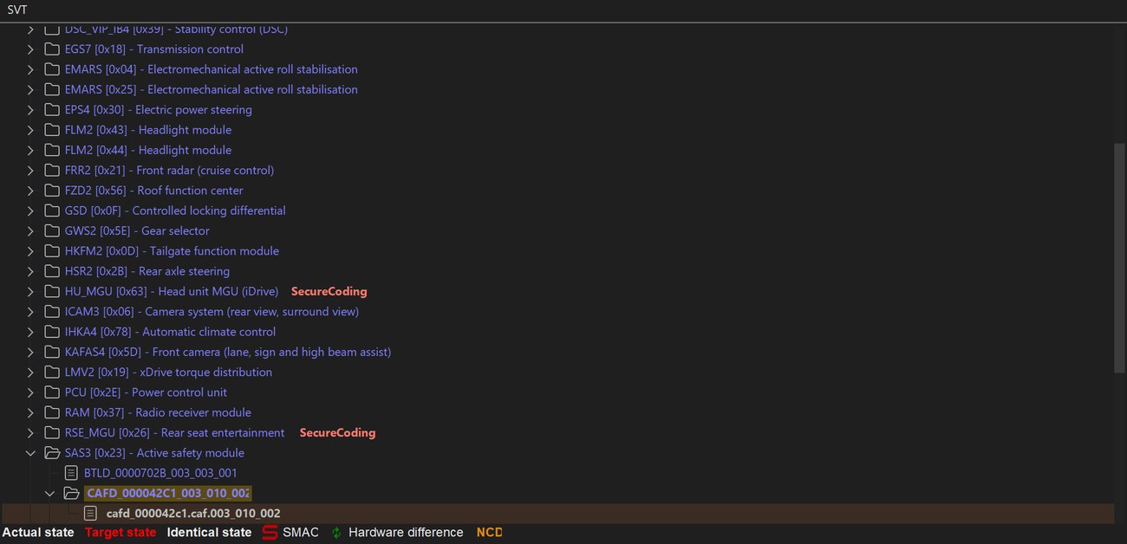The image size is (1127, 544).
Task: Click the open folder icon of SAS3
Action: point(52,453)
